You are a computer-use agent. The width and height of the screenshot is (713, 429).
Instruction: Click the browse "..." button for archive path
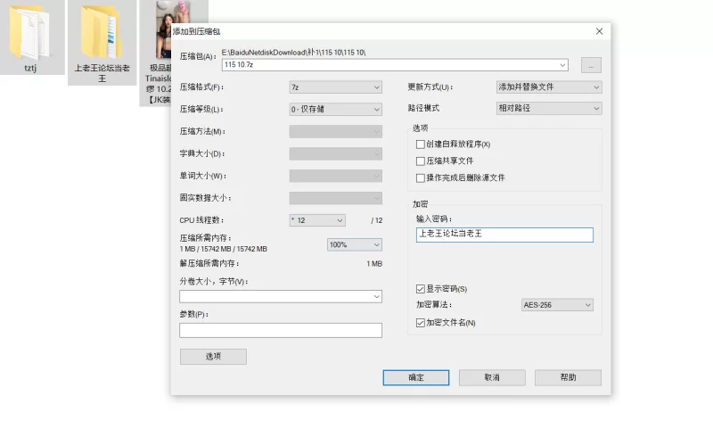pos(591,65)
